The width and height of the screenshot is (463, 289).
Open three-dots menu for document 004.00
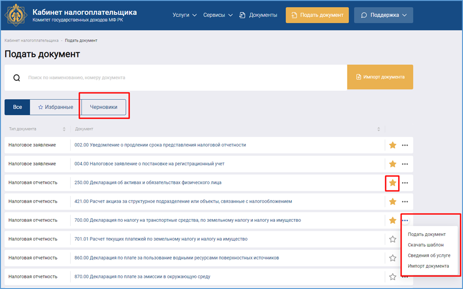click(x=405, y=164)
